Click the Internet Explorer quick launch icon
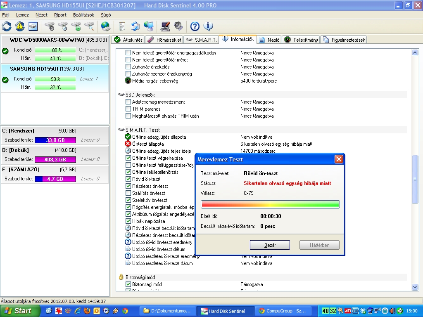423x317 pixels. [x=78, y=311]
